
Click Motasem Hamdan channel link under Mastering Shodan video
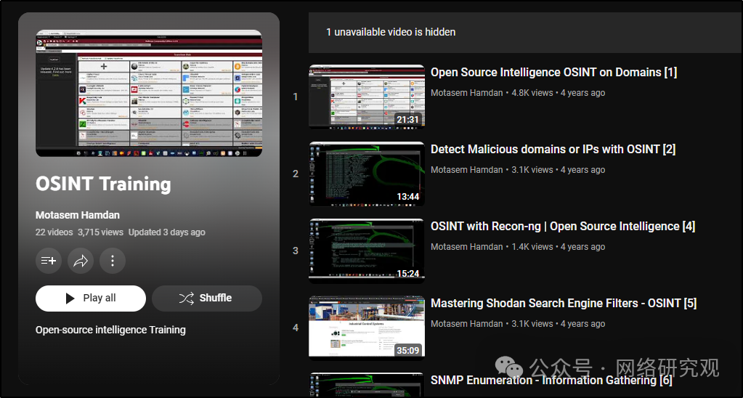[x=467, y=324]
